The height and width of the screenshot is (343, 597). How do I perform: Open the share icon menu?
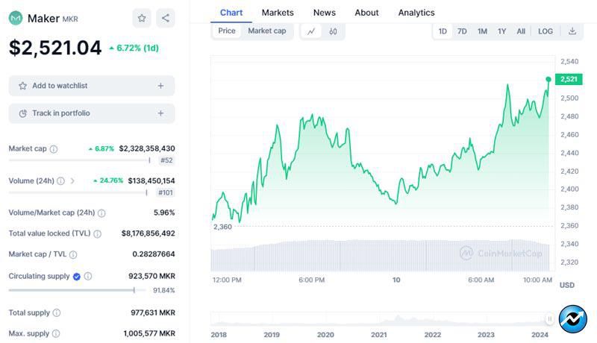(165, 18)
